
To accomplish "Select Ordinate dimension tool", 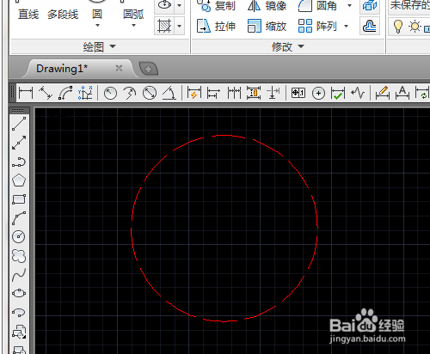I will pyautogui.click(x=85, y=93).
